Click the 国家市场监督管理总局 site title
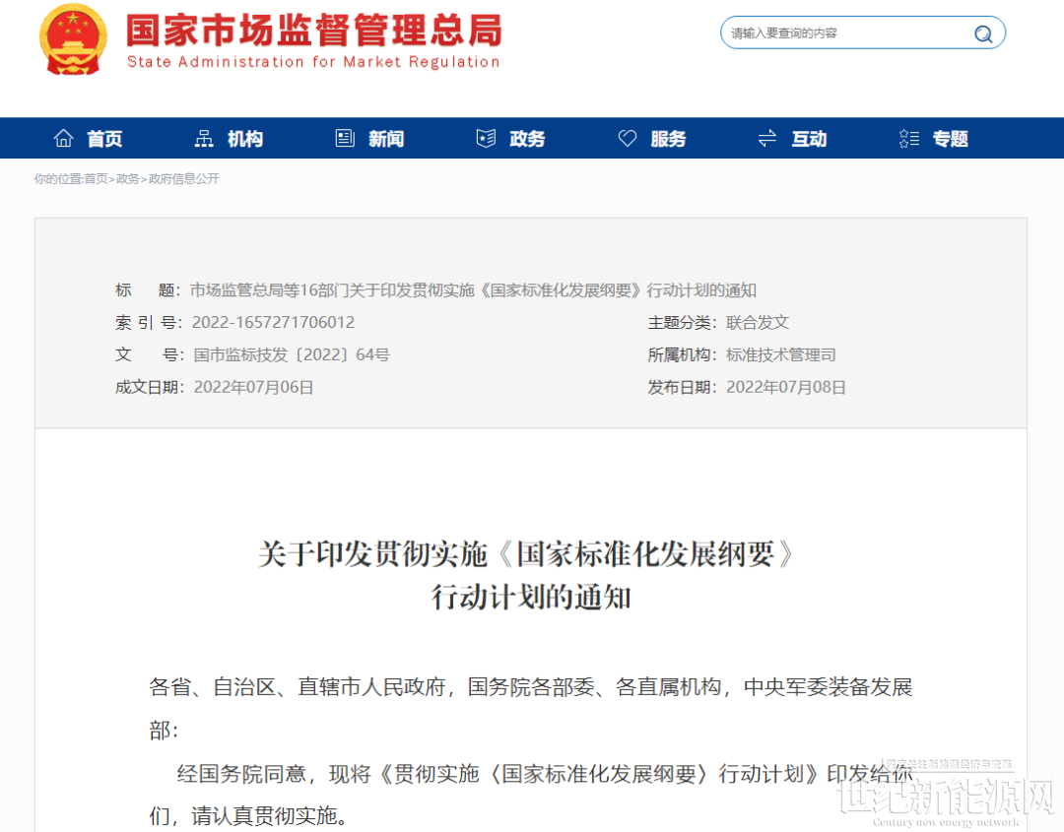Viewport: 1064px width, 832px height. 313,32
